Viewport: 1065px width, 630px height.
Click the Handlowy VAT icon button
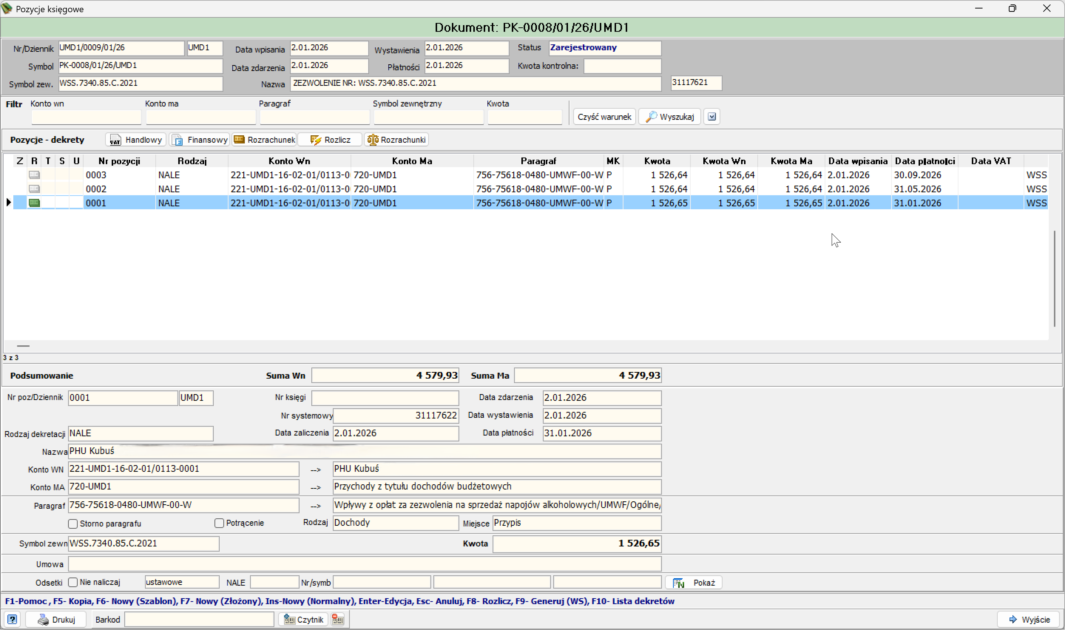click(135, 140)
